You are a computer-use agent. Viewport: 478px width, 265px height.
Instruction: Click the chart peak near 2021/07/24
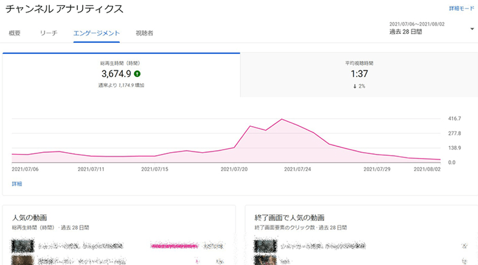[282, 119]
